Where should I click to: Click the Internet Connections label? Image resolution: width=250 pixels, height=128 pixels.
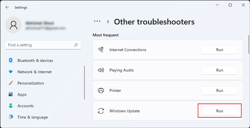click(128, 50)
